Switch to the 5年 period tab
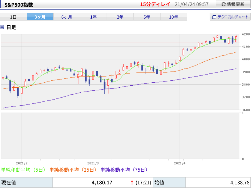 click(147, 17)
